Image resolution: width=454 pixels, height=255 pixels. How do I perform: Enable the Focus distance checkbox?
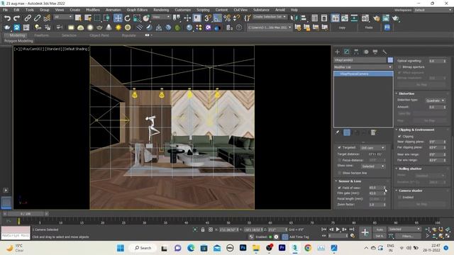coord(339,160)
